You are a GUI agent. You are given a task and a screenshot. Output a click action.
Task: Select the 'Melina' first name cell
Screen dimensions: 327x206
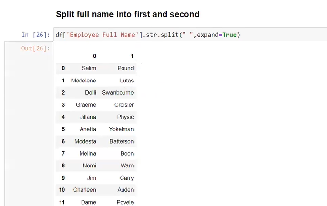tap(87, 154)
